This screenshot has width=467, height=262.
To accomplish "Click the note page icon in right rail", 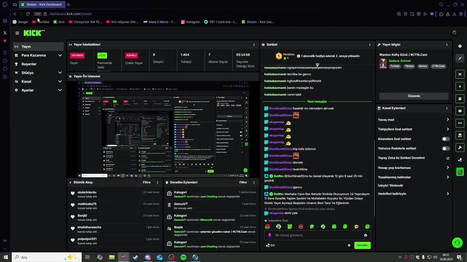I will [x=460, y=99].
